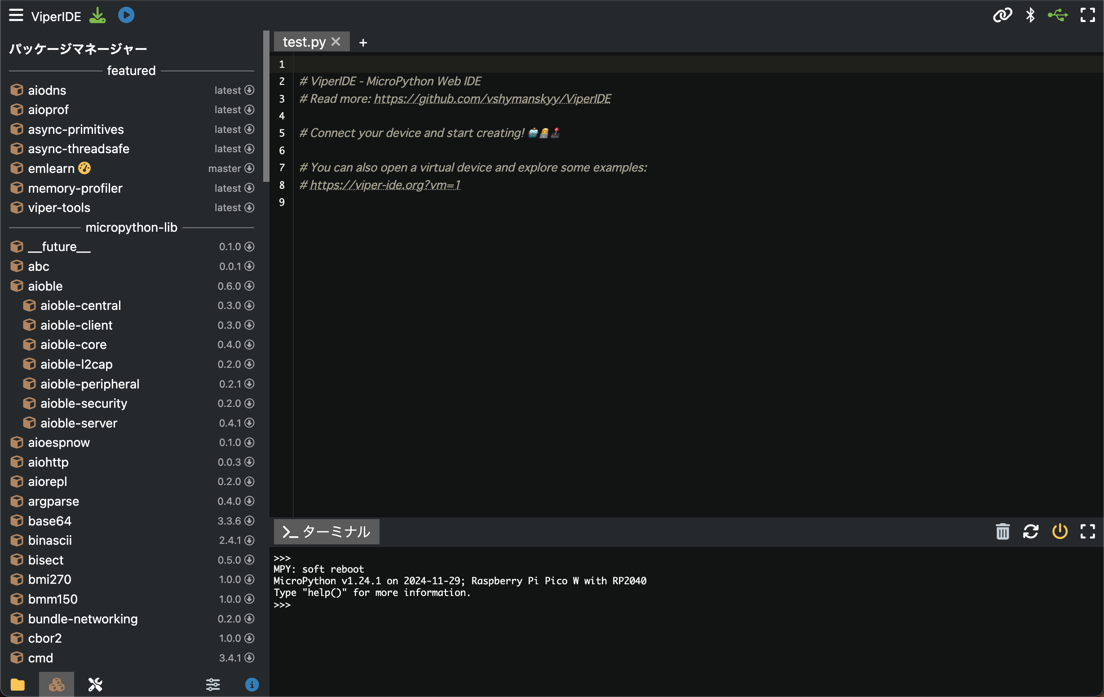Image resolution: width=1104 pixels, height=697 pixels.
Task: Toggle the terminal fullscreen icon
Action: coord(1087,531)
